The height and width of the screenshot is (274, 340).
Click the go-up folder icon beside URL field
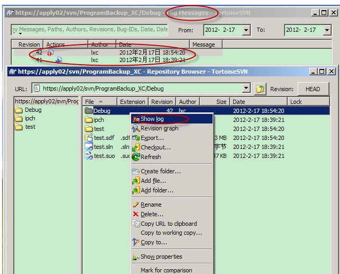click(260, 89)
